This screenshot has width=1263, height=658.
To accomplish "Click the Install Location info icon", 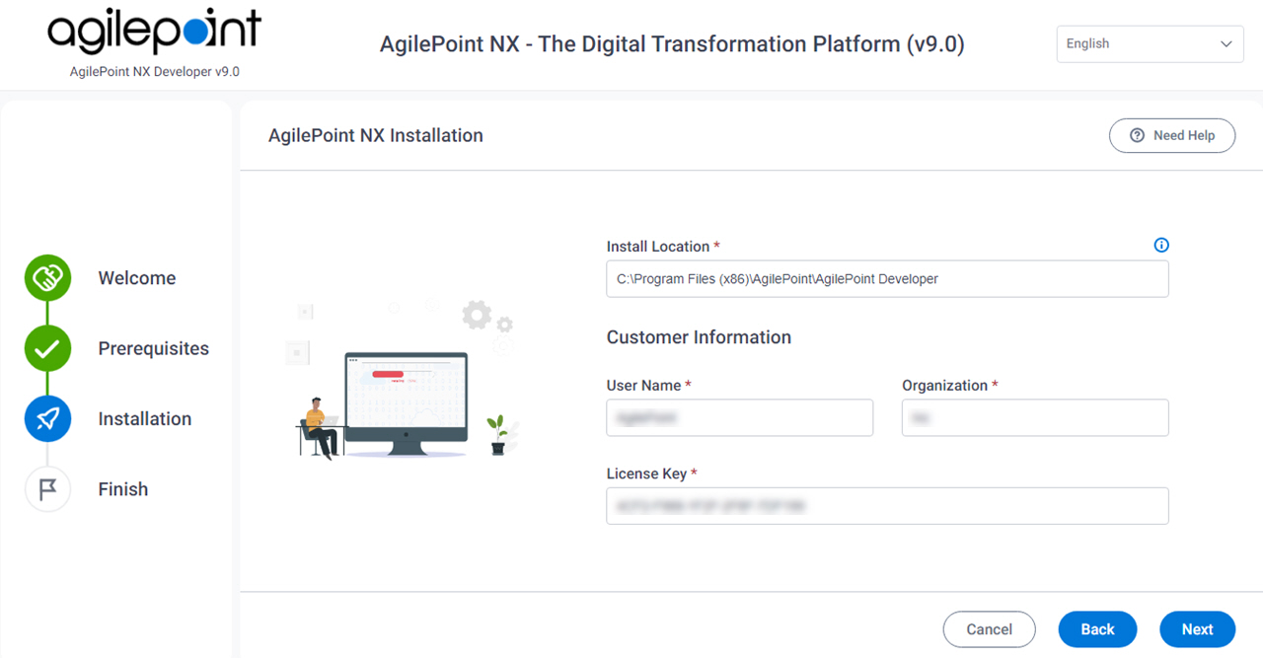I will coord(1161,246).
